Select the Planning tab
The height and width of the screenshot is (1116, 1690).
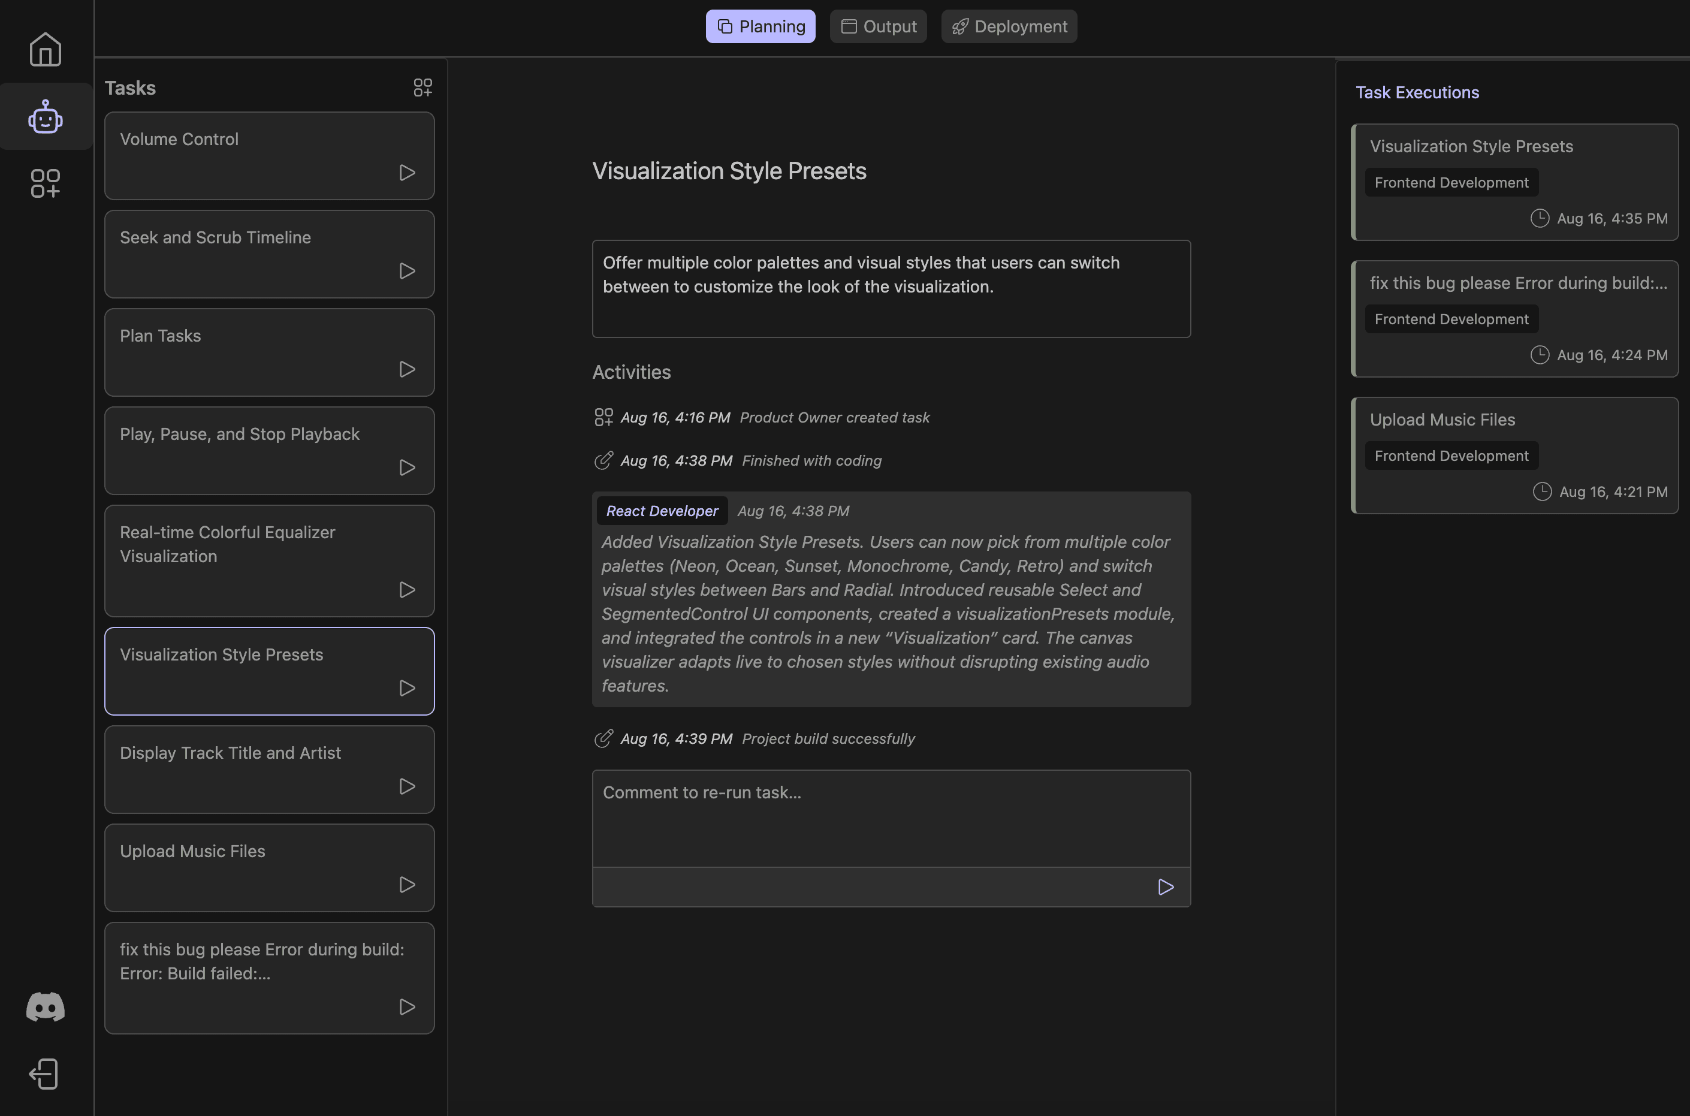[760, 26]
